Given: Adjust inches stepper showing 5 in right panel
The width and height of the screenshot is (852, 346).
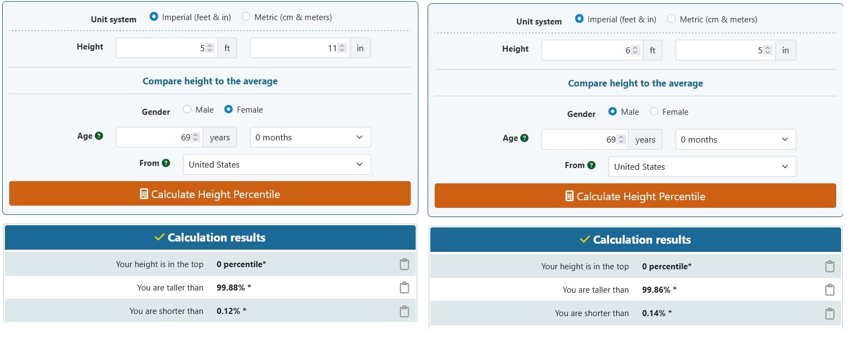Looking at the screenshot, I should (x=768, y=50).
